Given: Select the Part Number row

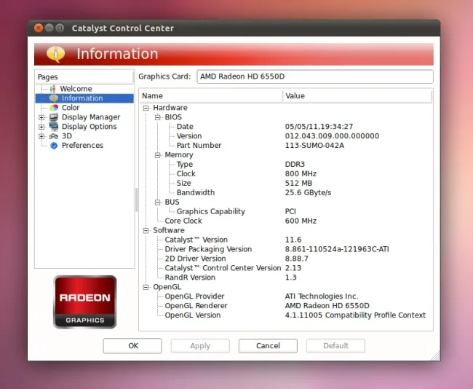Looking at the screenshot, I should click(286, 145).
